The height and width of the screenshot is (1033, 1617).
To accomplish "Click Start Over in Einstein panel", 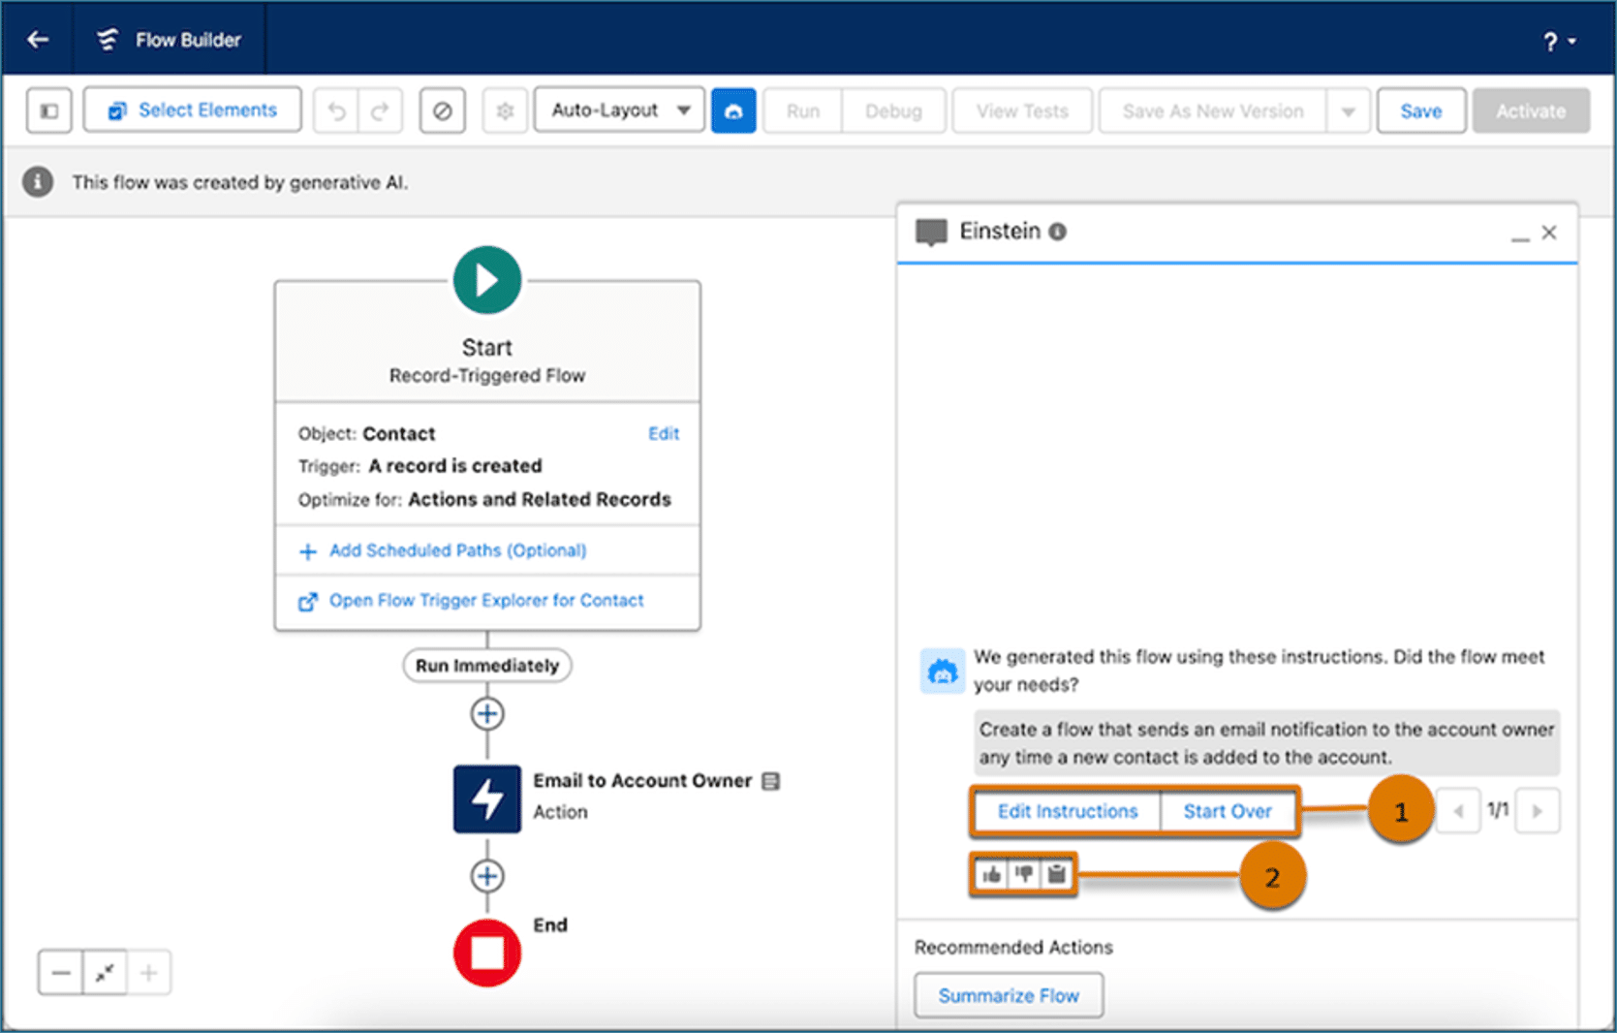I will coord(1228,811).
